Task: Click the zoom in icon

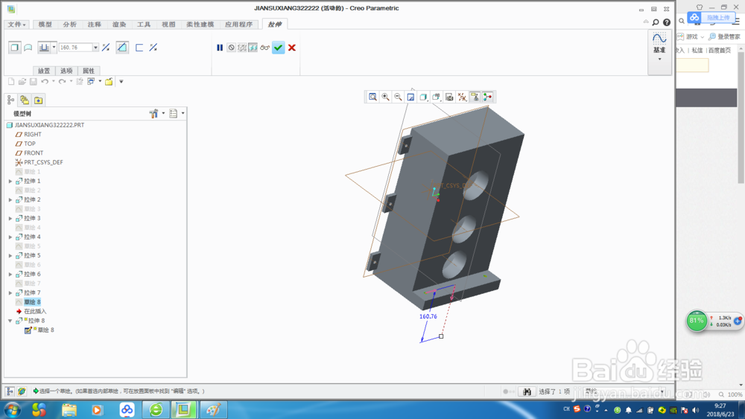Action: coord(385,97)
